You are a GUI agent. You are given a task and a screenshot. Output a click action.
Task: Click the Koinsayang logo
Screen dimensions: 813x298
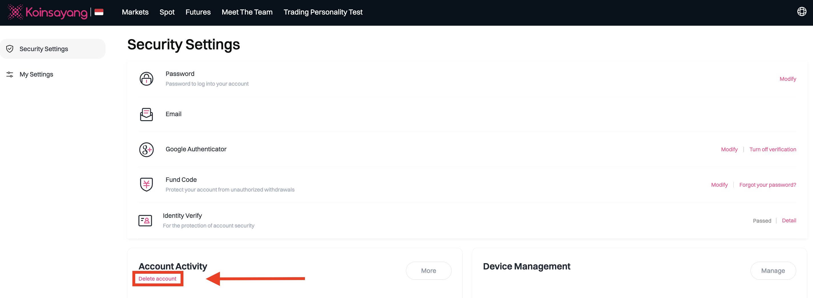click(47, 12)
